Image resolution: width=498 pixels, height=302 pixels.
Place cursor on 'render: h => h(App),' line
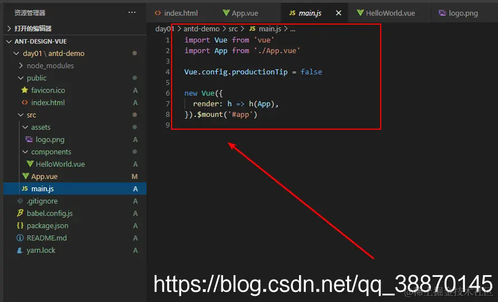click(x=235, y=104)
